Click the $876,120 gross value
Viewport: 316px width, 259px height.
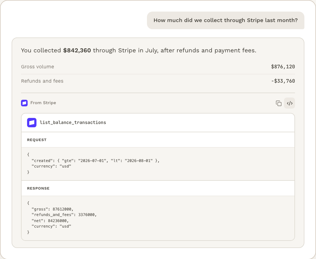[x=283, y=67]
